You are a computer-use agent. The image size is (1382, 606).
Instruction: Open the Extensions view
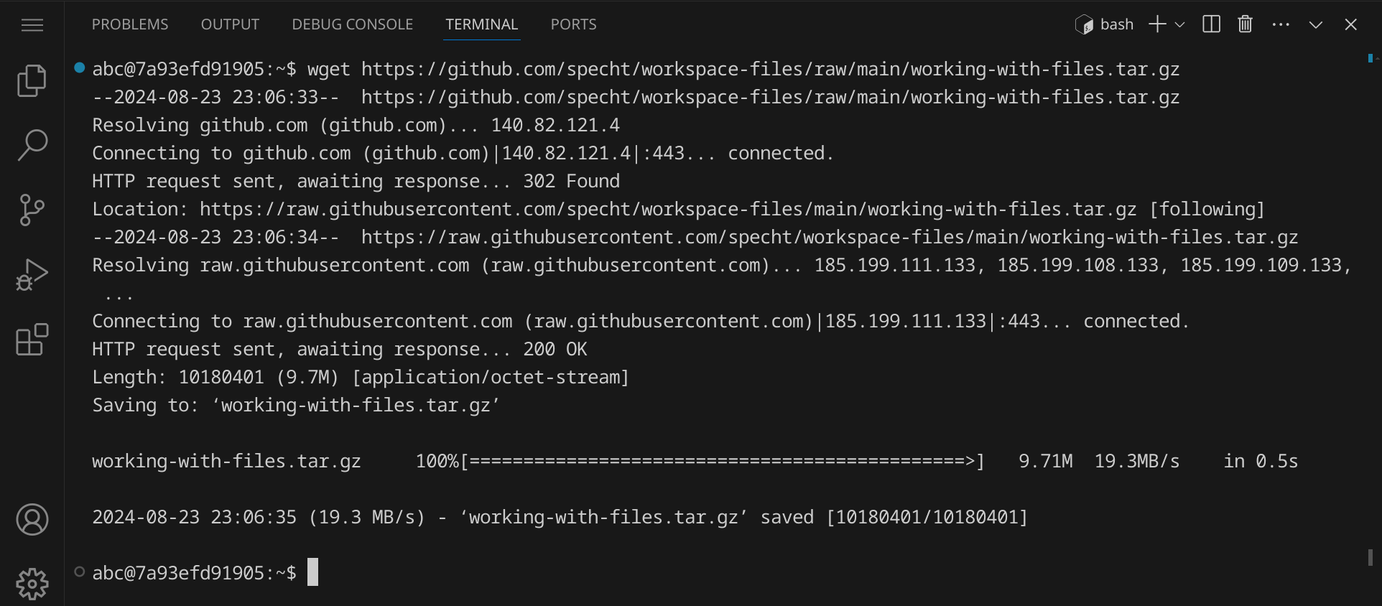[32, 340]
